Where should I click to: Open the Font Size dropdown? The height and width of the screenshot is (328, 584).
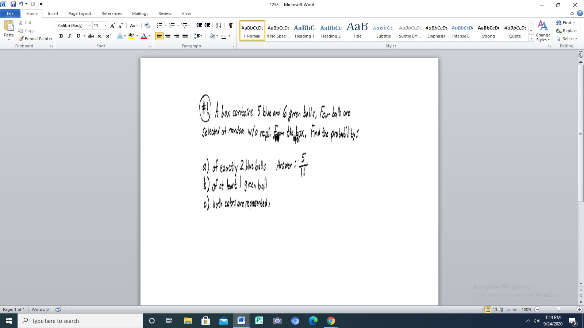click(106, 26)
